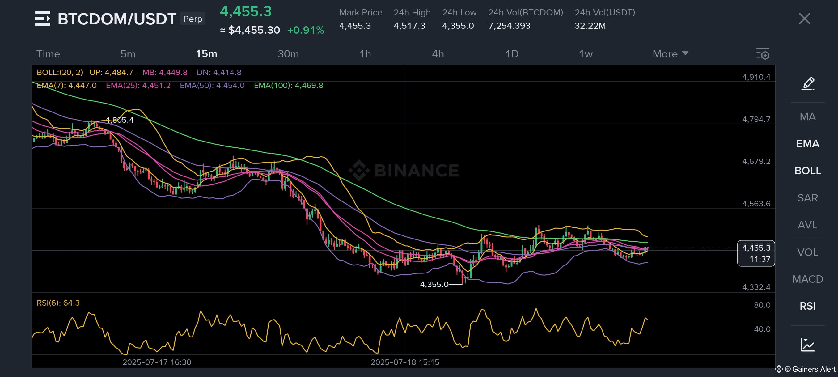Open the BTCDOM/USDT pair selector
Viewport: 838px width, 377px height.
point(117,19)
